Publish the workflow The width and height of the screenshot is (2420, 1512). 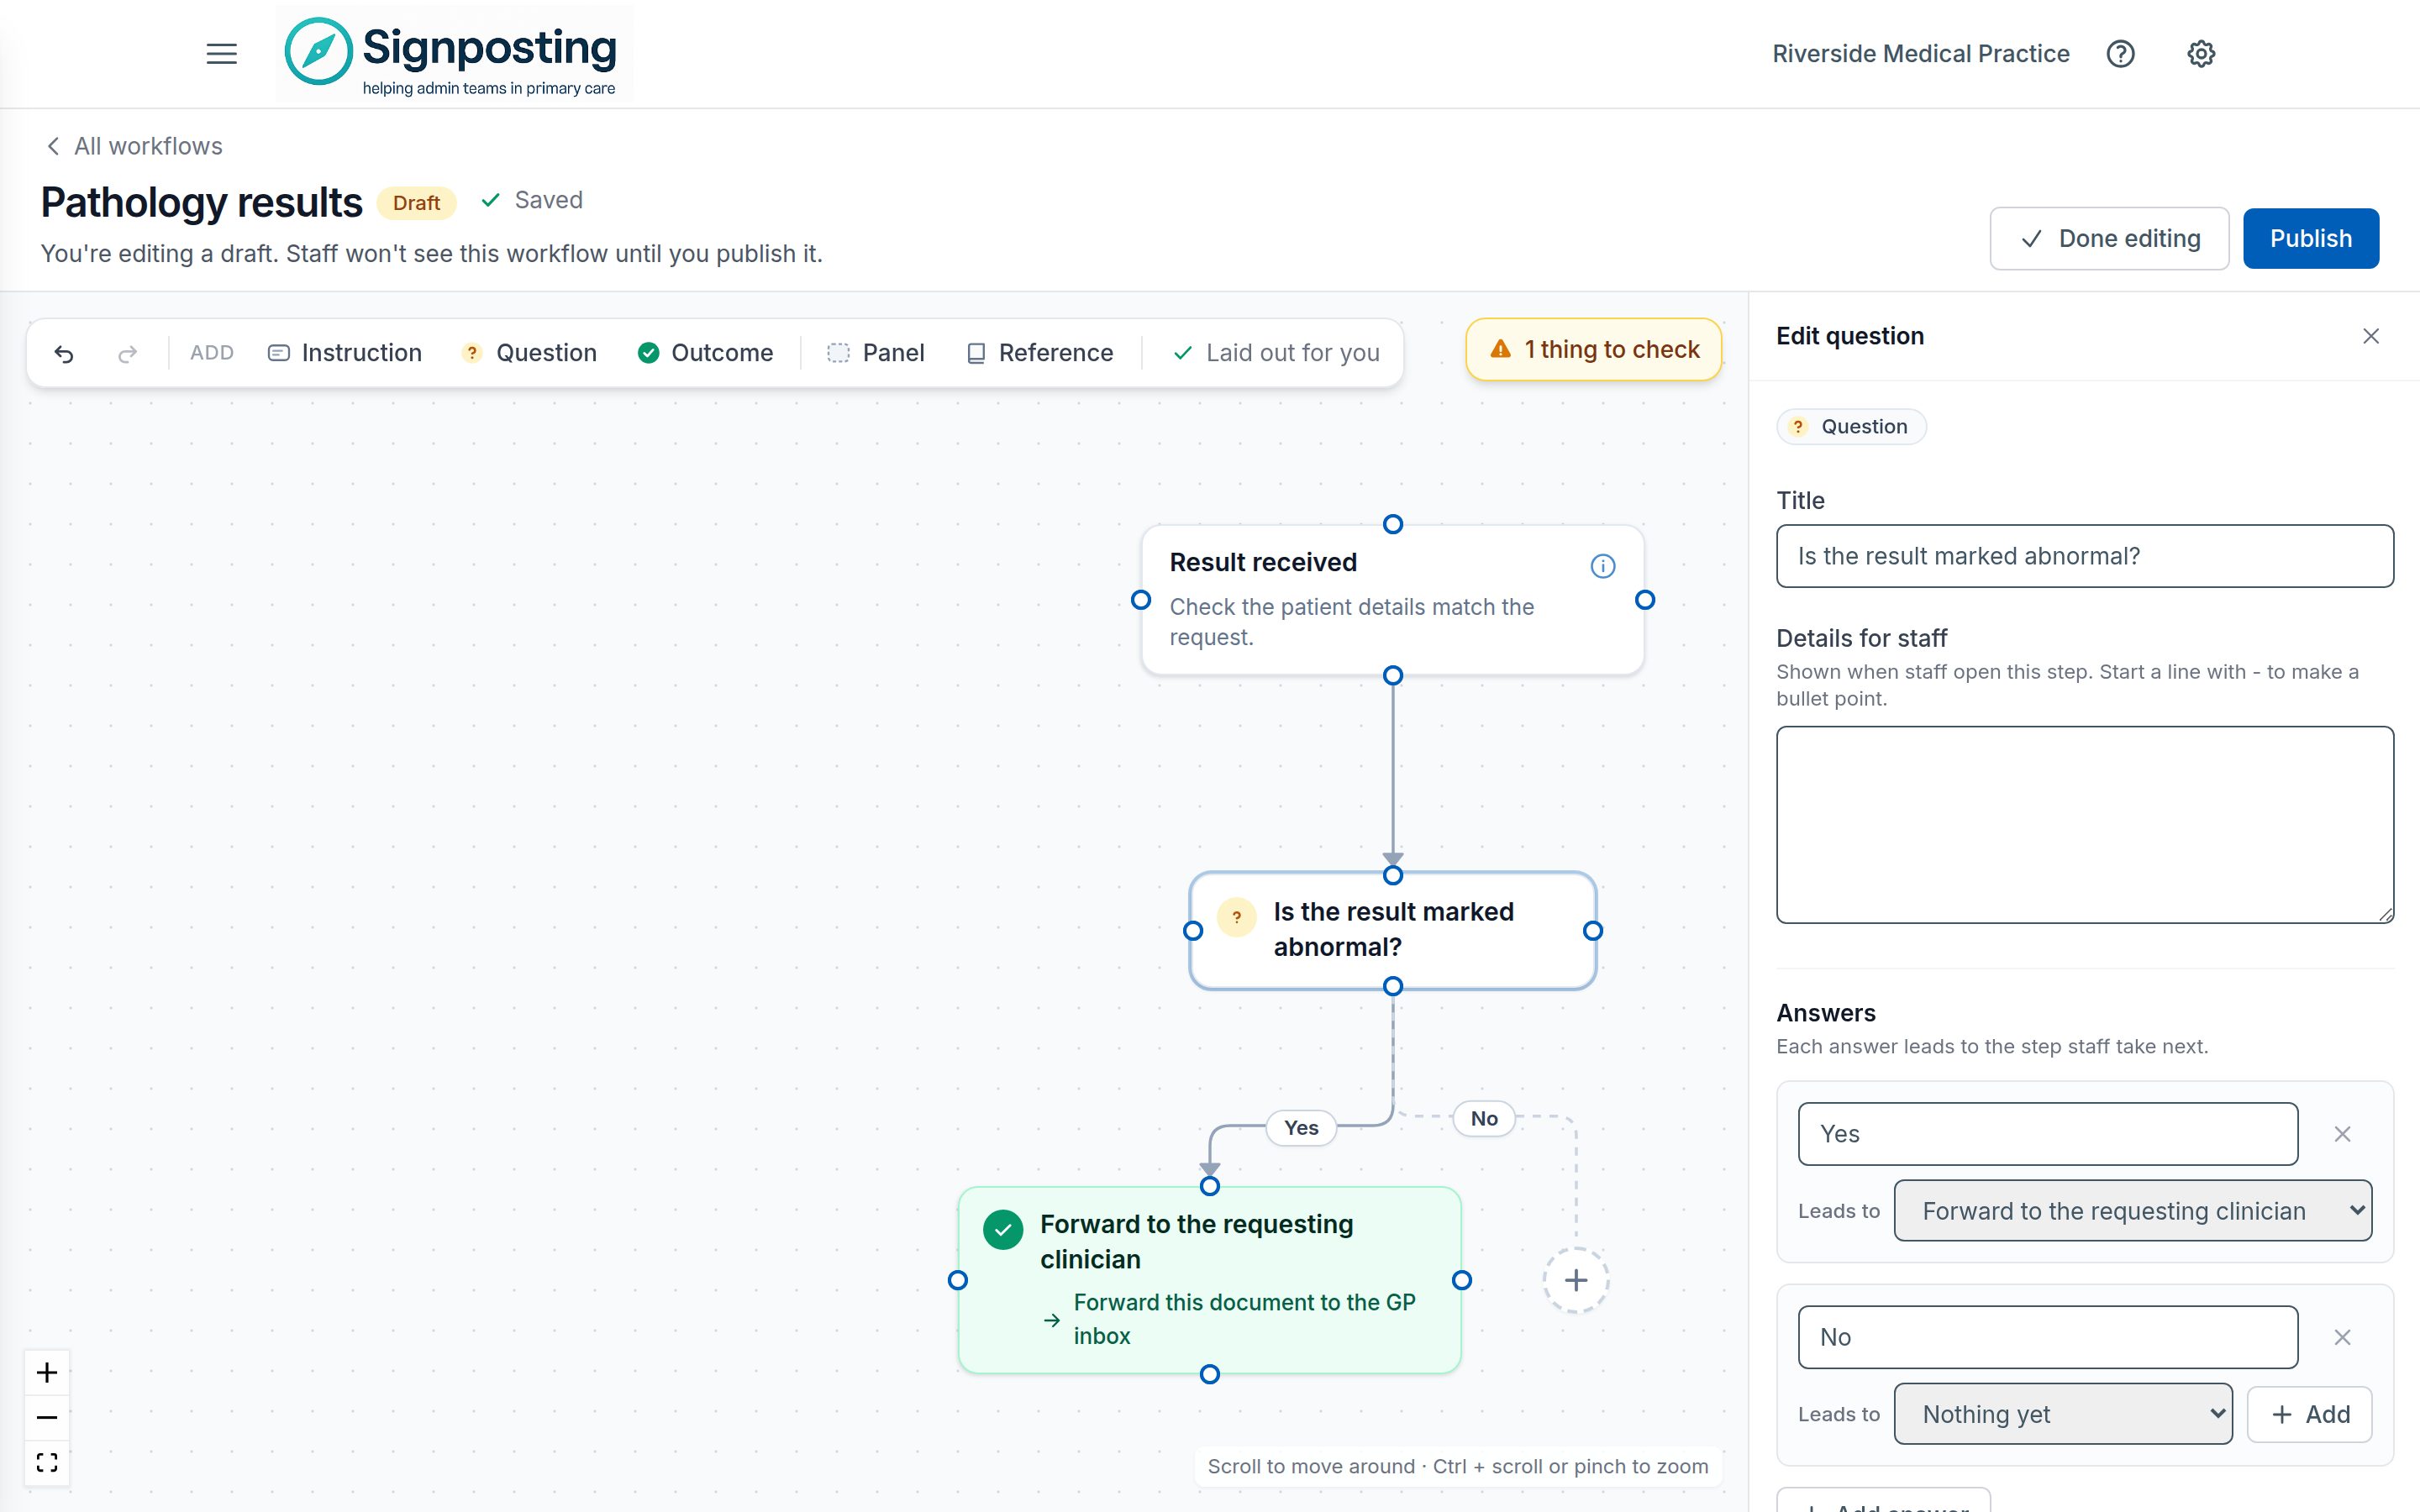pyautogui.click(x=2310, y=238)
